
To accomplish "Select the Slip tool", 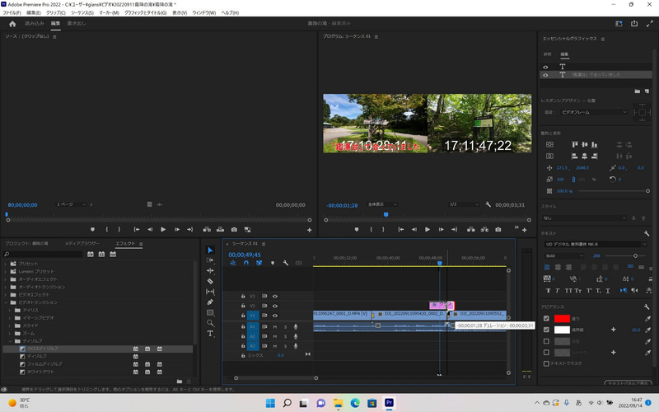I will tap(210, 292).
